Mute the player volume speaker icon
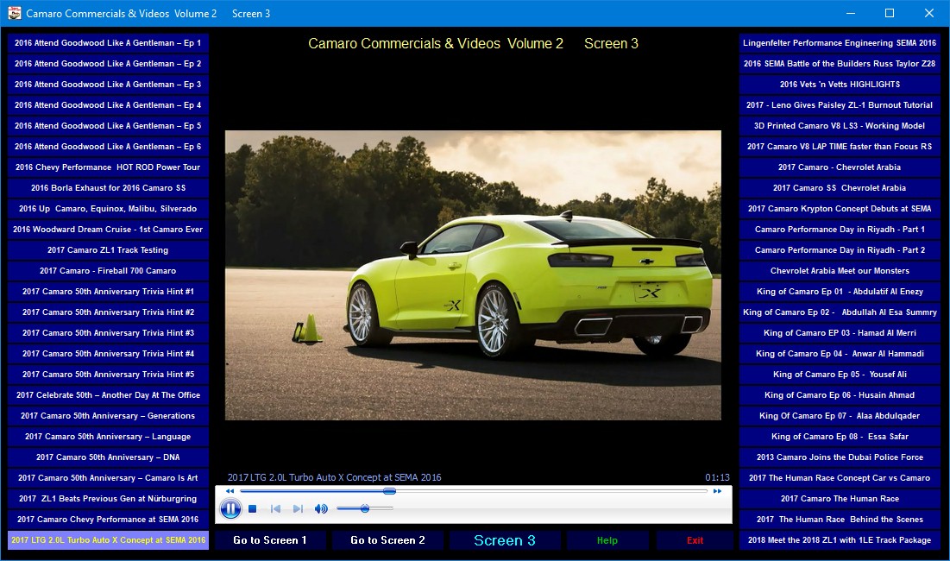Image resolution: width=950 pixels, height=561 pixels. [x=320, y=509]
